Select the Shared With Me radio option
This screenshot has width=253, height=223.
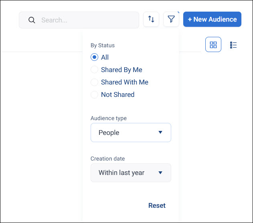[x=94, y=82]
